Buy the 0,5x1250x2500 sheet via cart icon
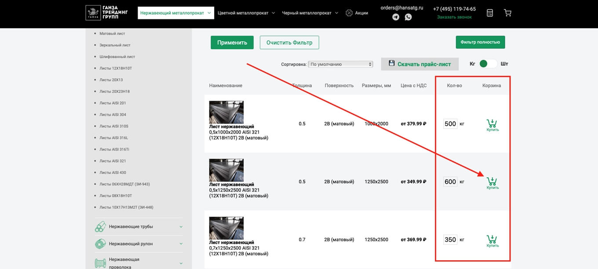598x269 pixels. (492, 183)
